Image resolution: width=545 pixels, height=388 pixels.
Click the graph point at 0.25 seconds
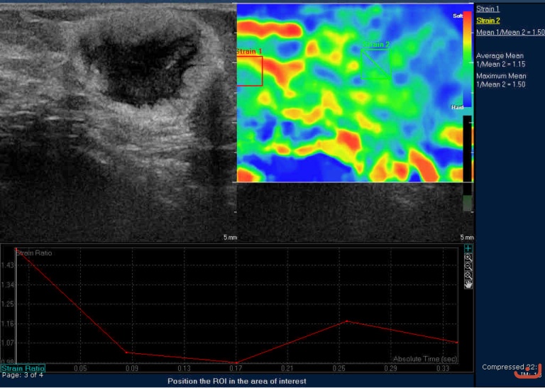point(346,321)
